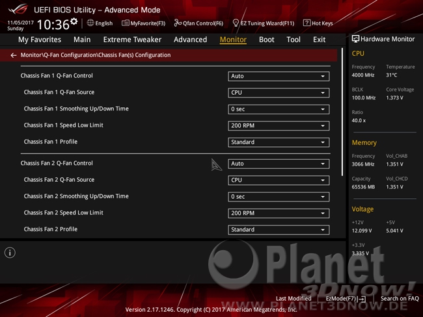Click Chassis Fan 2 Profile label
The width and height of the screenshot is (423, 317).
click(51, 229)
